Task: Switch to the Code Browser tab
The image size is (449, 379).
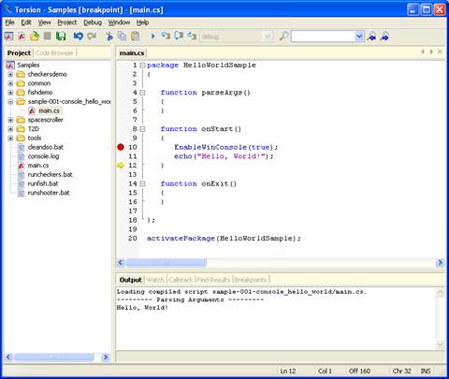Action: click(x=54, y=53)
